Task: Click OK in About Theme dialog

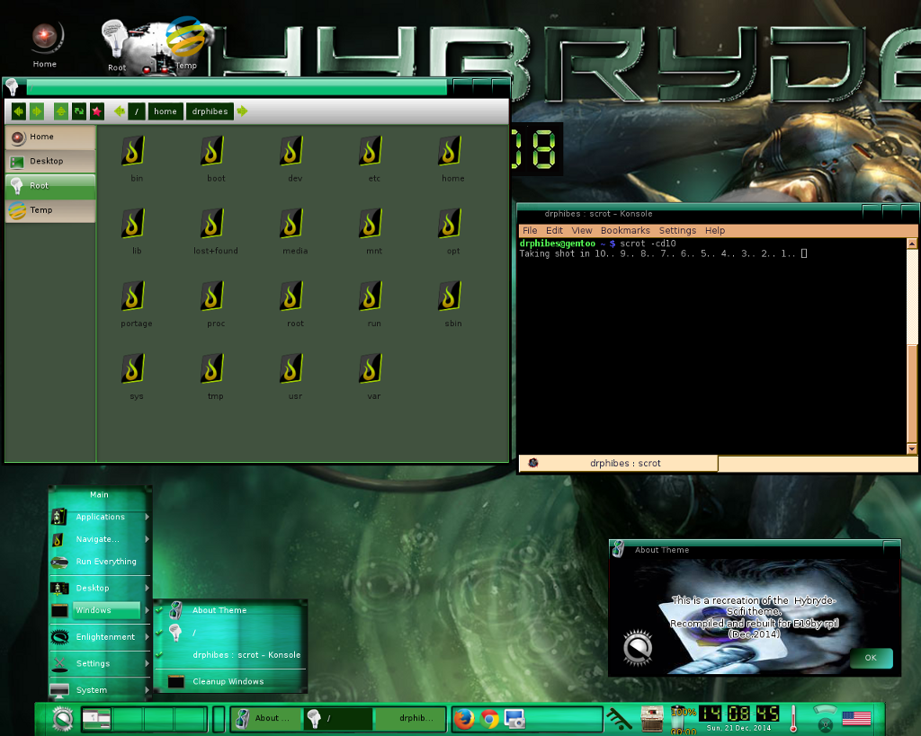Action: [871, 658]
